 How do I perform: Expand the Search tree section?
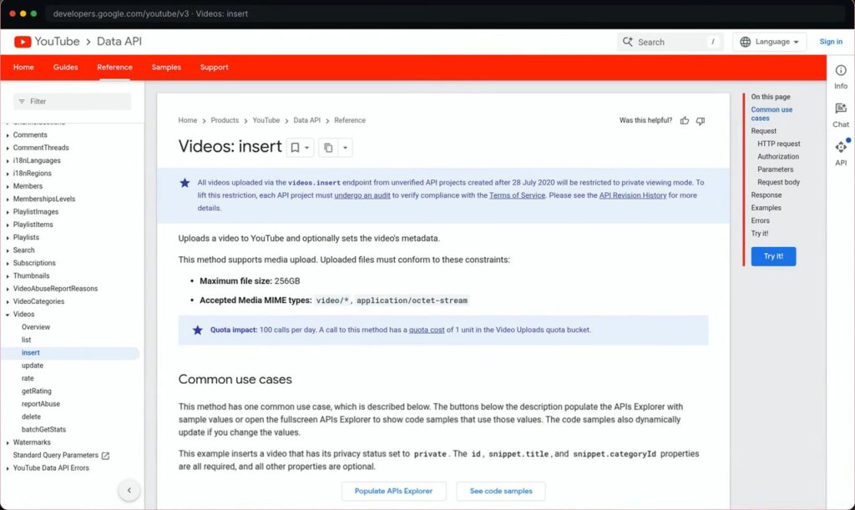tap(8, 250)
